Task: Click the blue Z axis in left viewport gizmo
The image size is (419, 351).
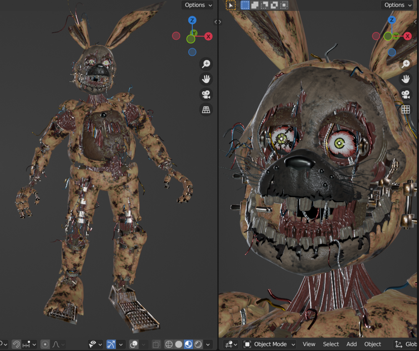Action: 192,20
